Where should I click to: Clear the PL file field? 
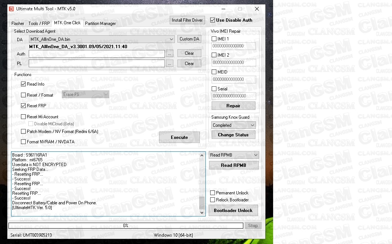tap(189, 63)
